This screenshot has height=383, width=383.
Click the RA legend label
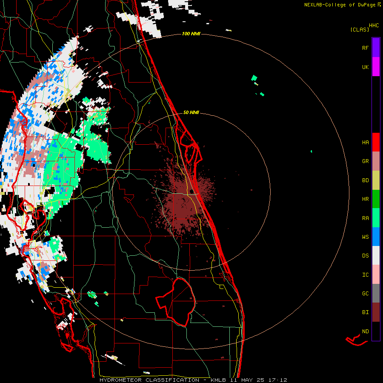(365, 218)
